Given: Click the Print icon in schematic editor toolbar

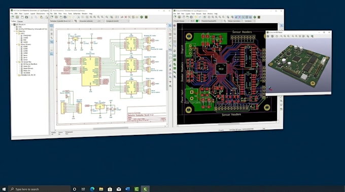Looking at the screenshot, I should [x=65, y=17].
